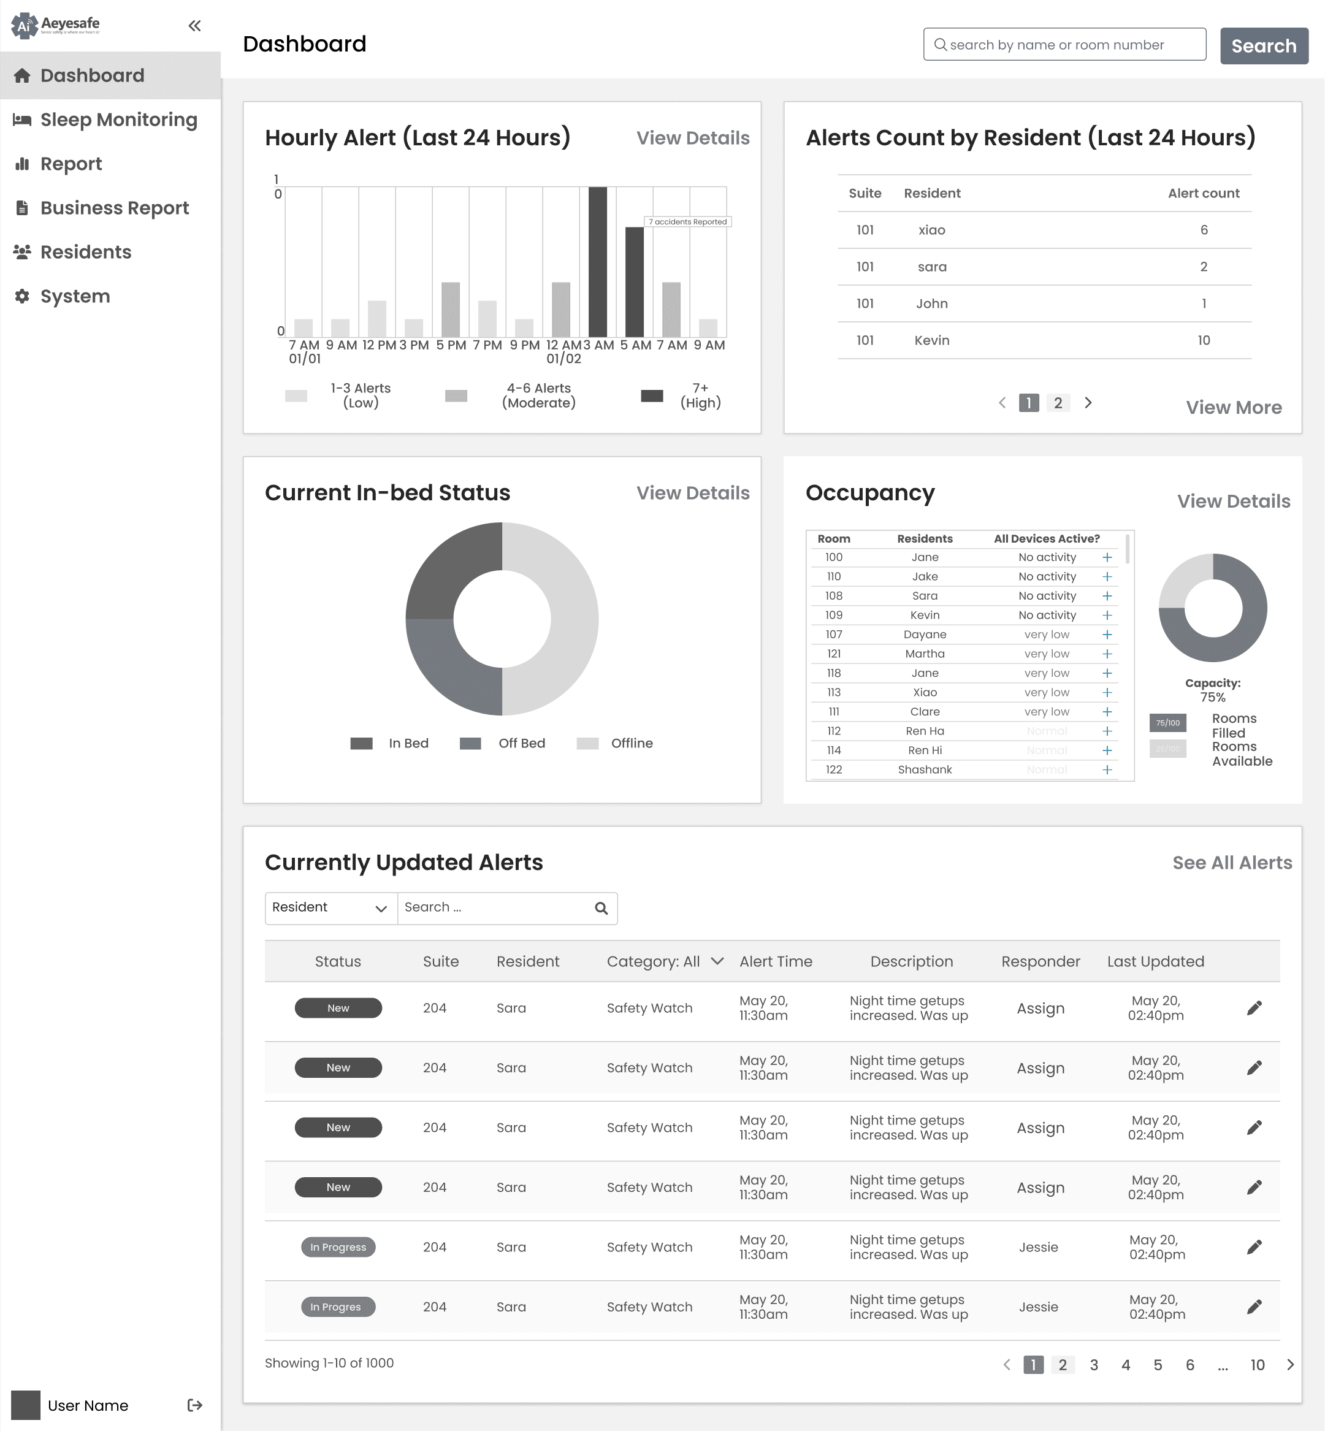The height and width of the screenshot is (1431, 1325).
Task: Click the Rooms Filled 75/100 legend badge
Action: (1168, 723)
